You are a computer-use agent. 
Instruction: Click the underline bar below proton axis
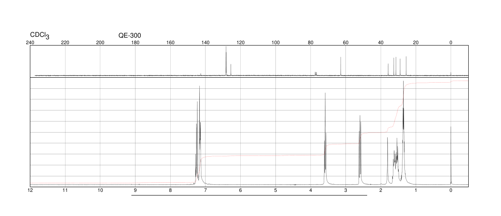pyautogui.click(x=249, y=195)
